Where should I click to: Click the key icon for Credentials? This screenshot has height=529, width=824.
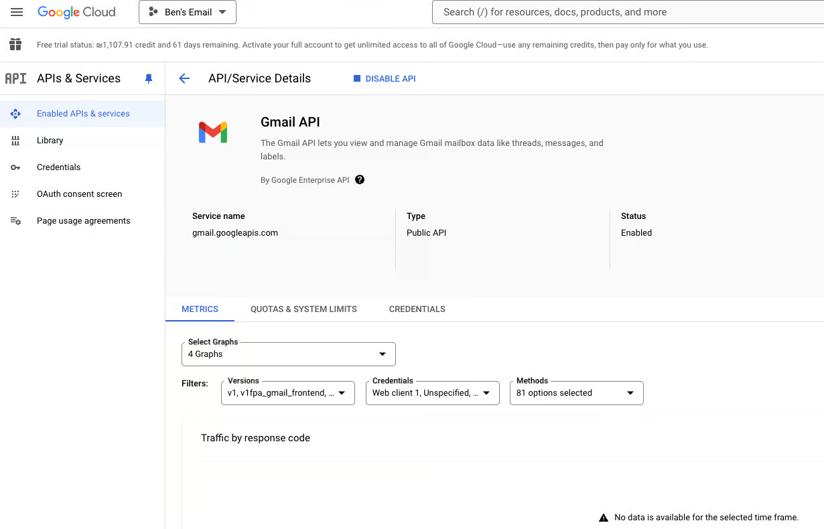(15, 167)
